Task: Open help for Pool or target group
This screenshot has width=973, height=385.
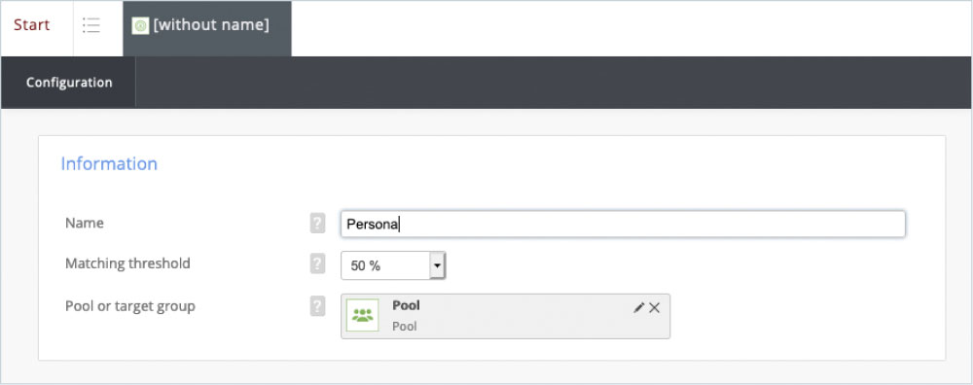Action: coord(317,305)
